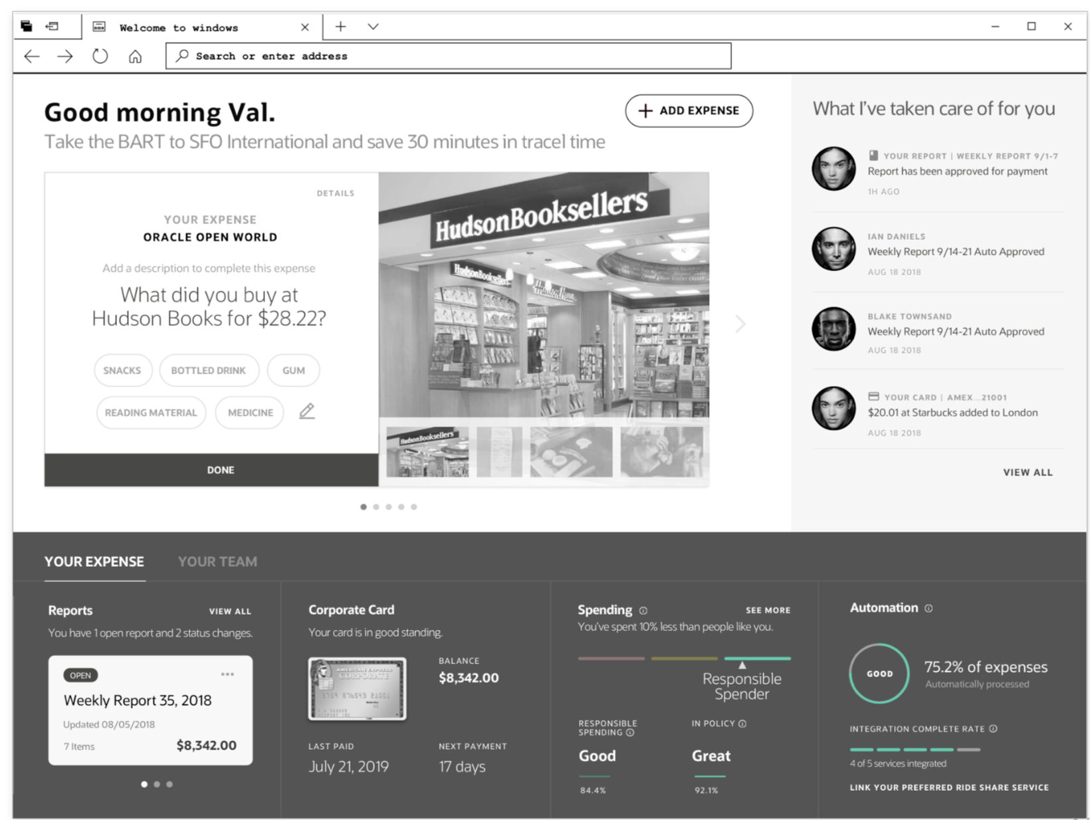Image resolution: width=1090 pixels, height=820 pixels.
Task: Open the Weekly Report 35 options menu
Action: click(x=227, y=674)
